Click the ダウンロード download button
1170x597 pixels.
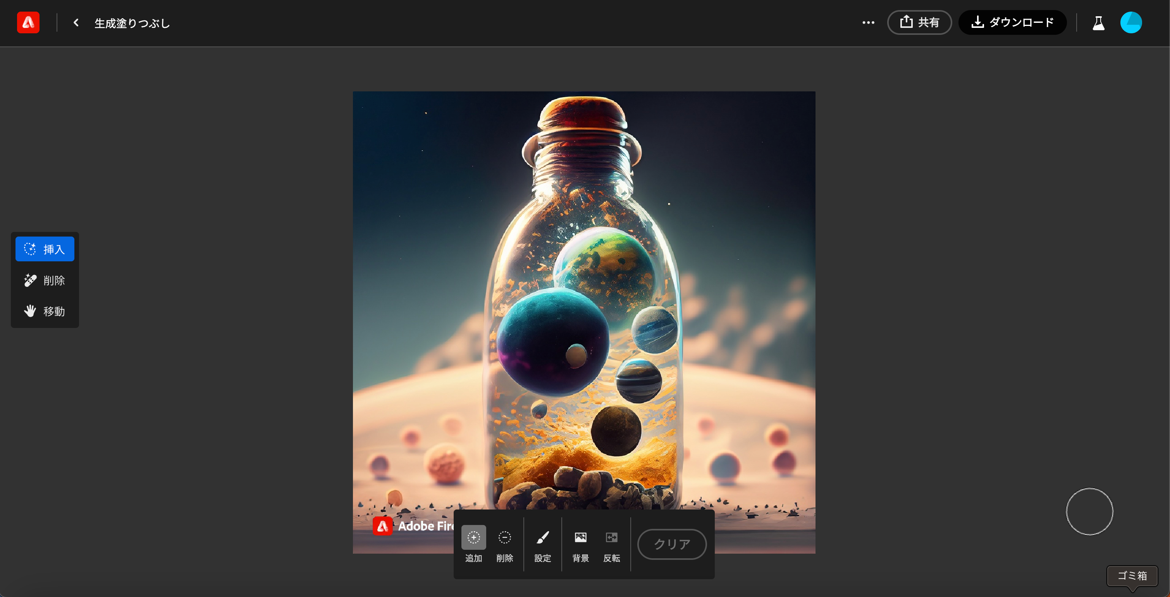click(x=1012, y=23)
